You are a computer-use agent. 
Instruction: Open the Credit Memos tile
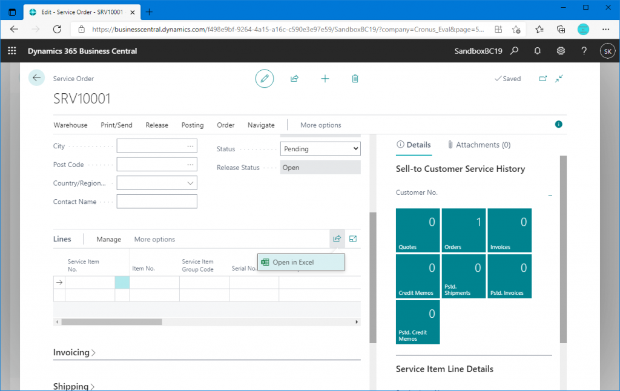tap(418, 277)
